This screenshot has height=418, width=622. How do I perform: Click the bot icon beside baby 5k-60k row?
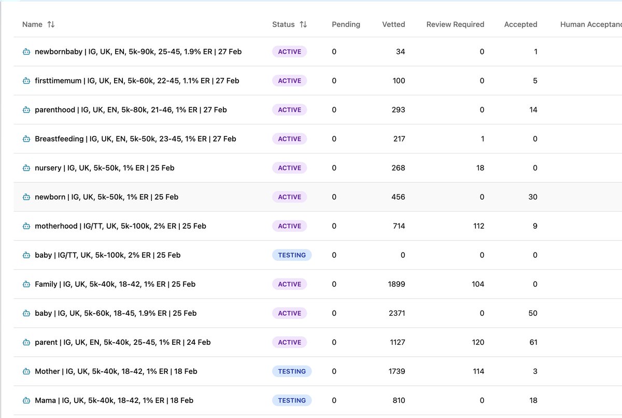coord(26,313)
